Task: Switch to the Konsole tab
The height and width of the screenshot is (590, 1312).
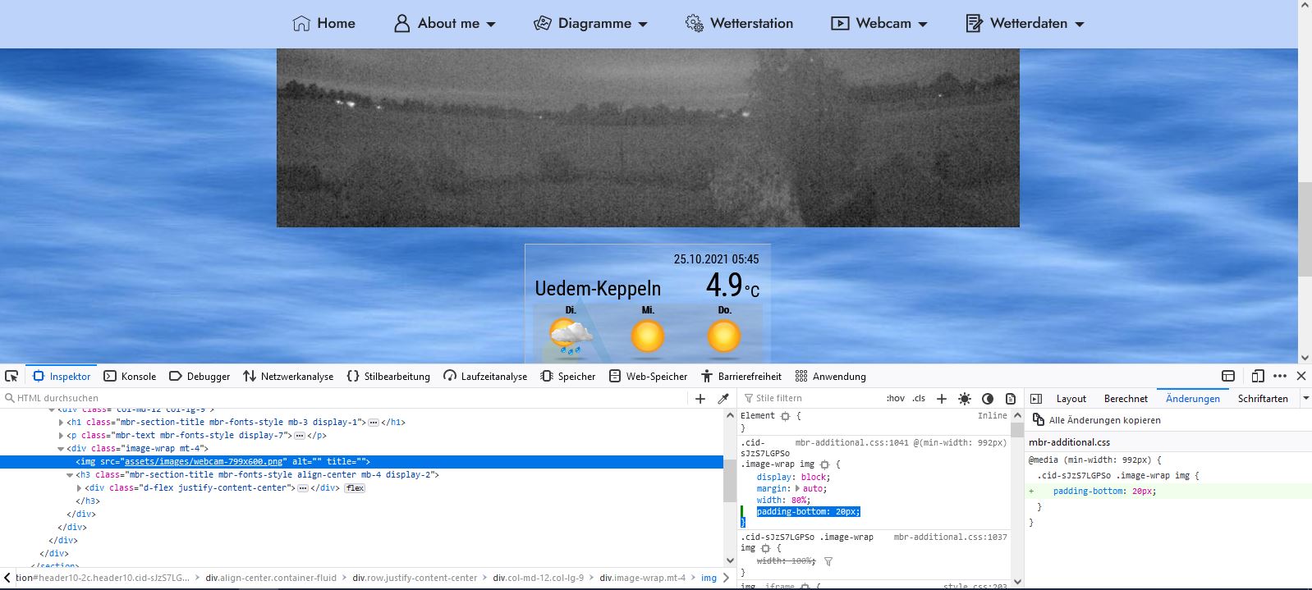Action: 130,376
